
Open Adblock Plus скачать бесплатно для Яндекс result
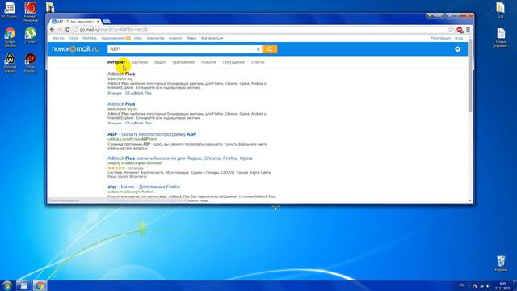click(179, 158)
